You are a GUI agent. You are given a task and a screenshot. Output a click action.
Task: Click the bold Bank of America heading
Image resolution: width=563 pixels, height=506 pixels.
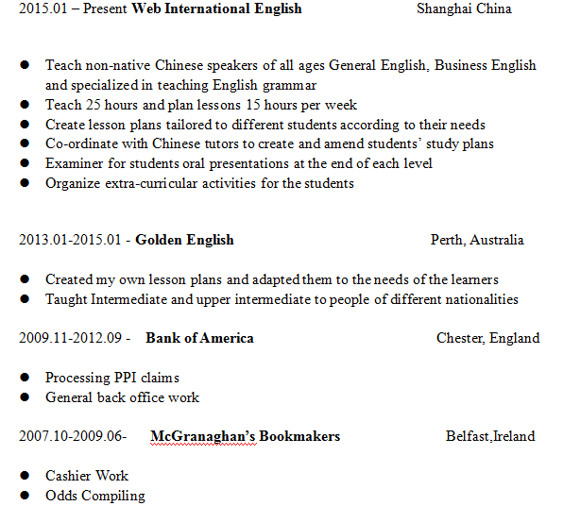pyautogui.click(x=199, y=338)
